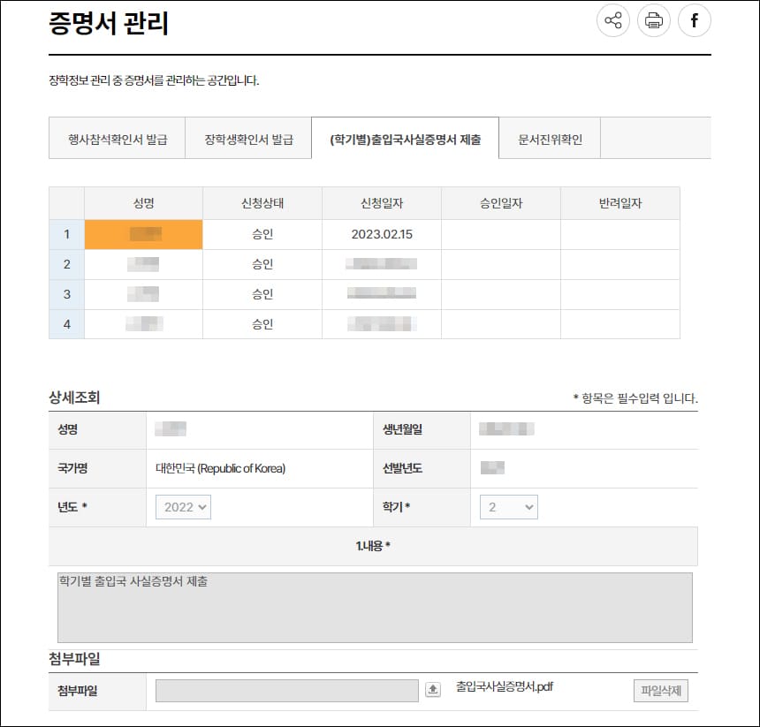The height and width of the screenshot is (727, 760).
Task: Open the 년도 dropdown showing 2022
Action: (182, 507)
